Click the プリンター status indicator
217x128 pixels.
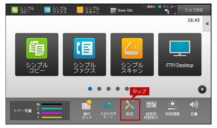[167, 7]
